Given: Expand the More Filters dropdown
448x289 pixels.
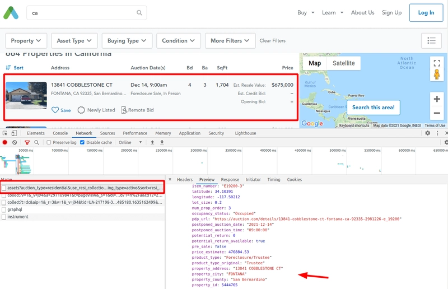Looking at the screenshot, I should pyautogui.click(x=230, y=40).
